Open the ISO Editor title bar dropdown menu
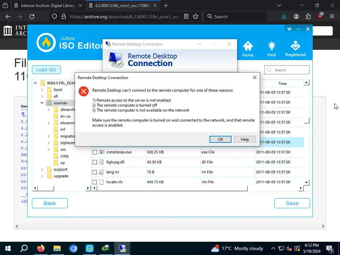The width and height of the screenshot is (340, 255). 289,29
